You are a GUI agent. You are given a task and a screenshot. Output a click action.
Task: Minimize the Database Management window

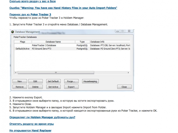coord(118,31)
